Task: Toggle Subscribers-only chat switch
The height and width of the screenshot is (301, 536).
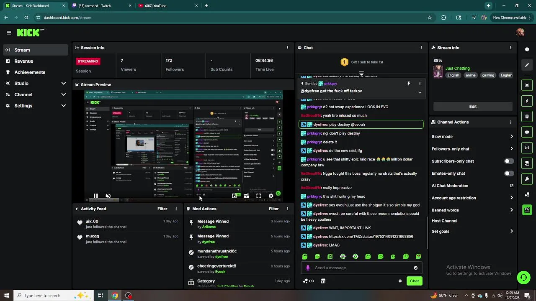Action: [x=509, y=161]
